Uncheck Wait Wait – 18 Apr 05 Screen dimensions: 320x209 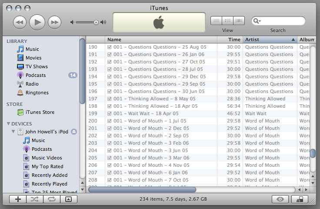point(110,113)
